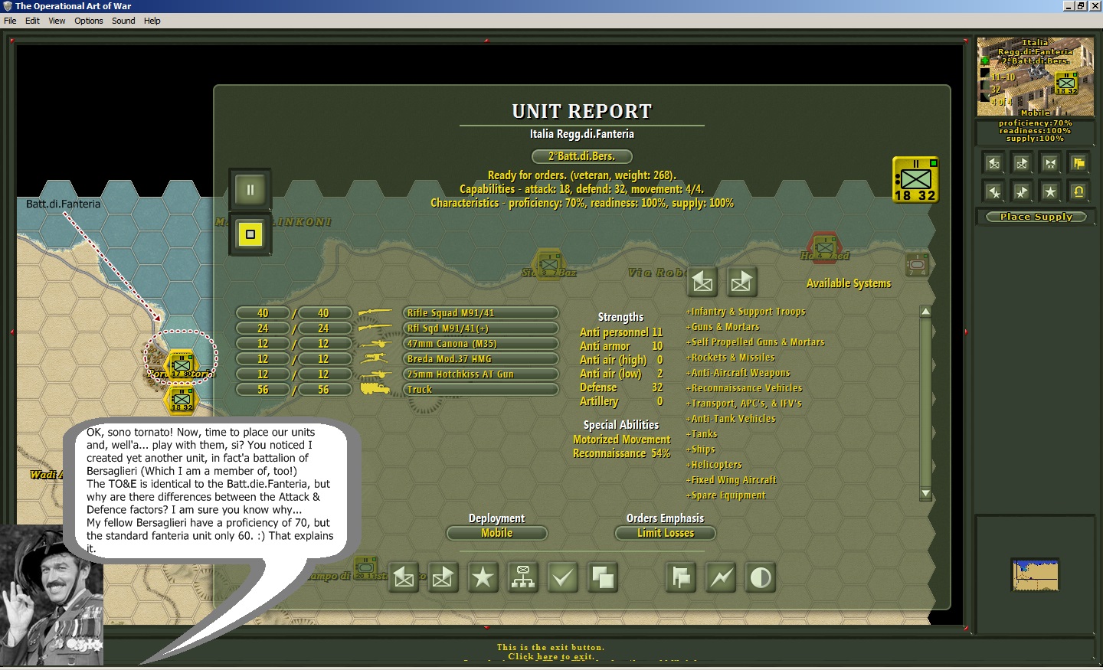Viewport: 1103px width, 670px height.
Task: Open the File menu
Action: pyautogui.click(x=10, y=21)
